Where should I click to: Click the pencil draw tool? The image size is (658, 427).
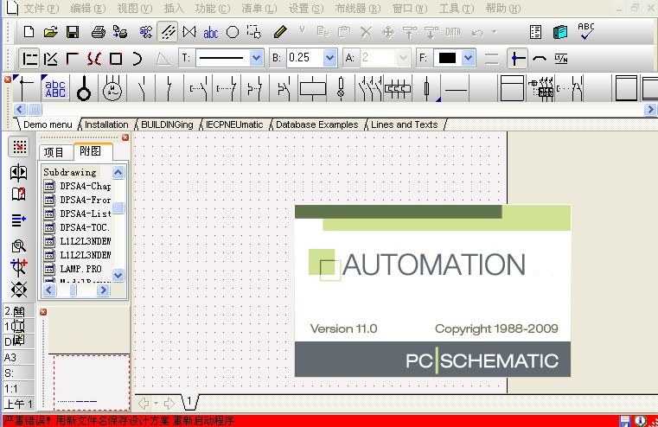[279, 33]
